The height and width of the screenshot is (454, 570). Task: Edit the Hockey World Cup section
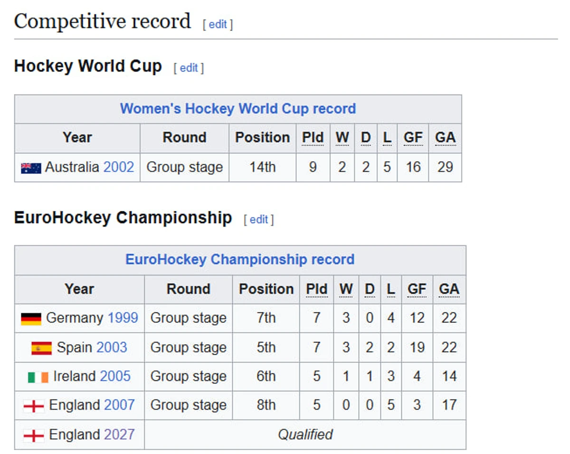pos(189,68)
